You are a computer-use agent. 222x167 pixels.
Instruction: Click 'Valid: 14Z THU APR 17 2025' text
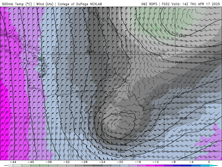point(196,4)
